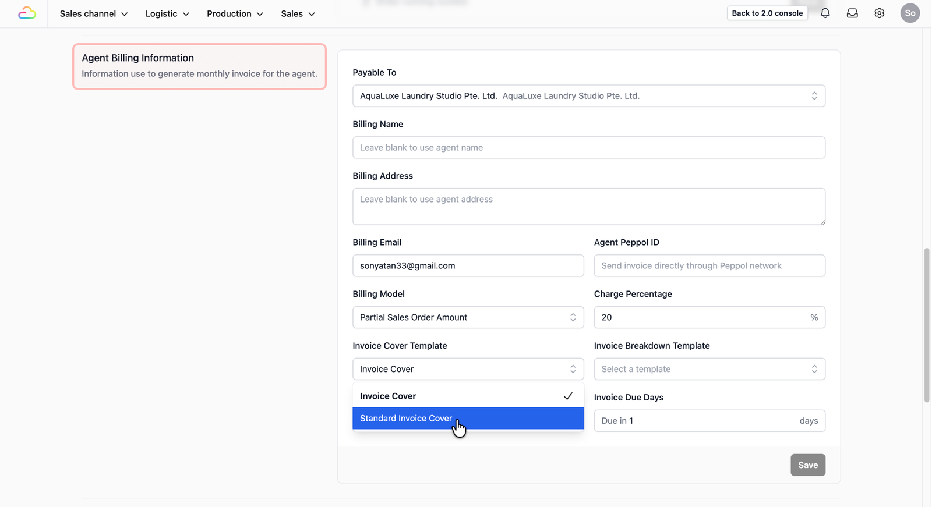Open the Invoice Breakdown Template dropdown
Screen dimensions: 932x507
tap(709, 369)
